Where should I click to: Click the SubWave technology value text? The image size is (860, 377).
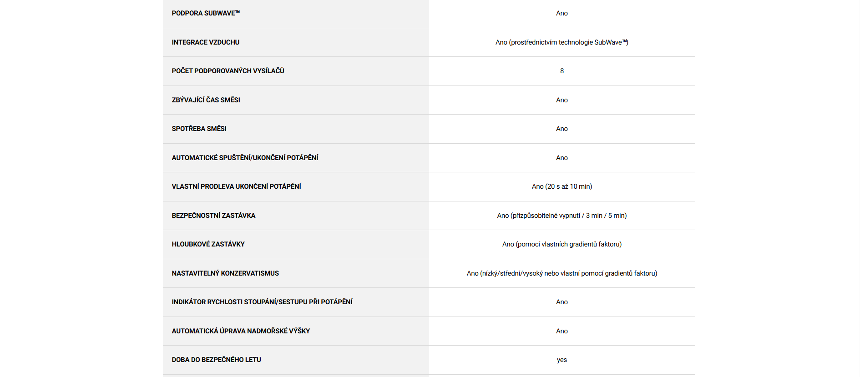point(562,42)
